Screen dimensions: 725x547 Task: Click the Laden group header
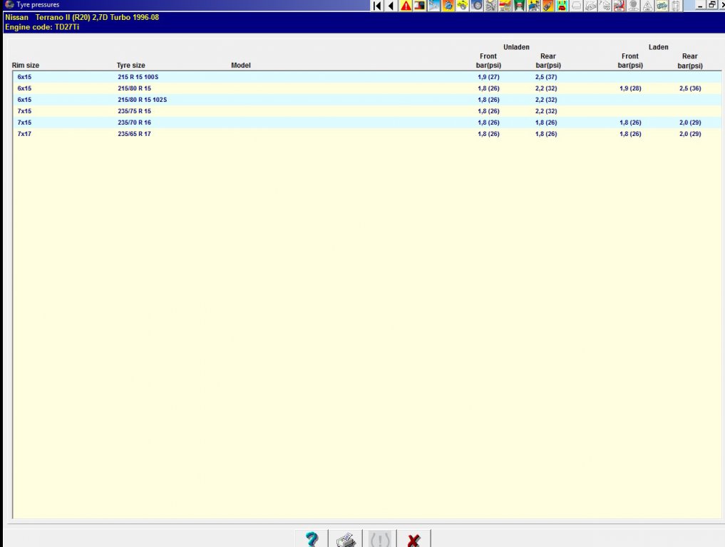coord(659,47)
